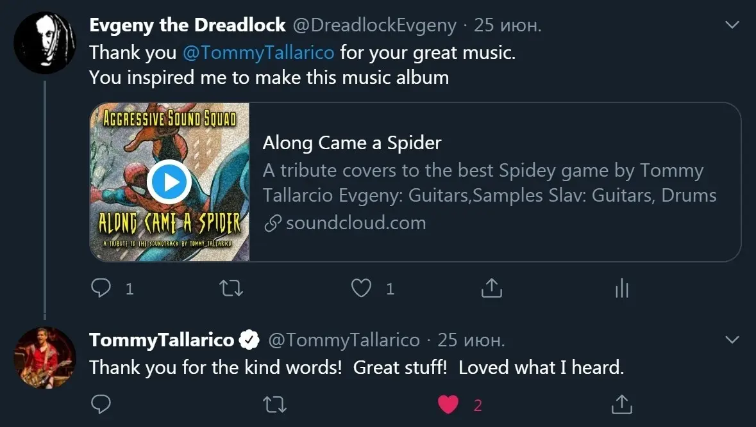Retweet Evgeny the Dreadlock's tweet

click(231, 289)
